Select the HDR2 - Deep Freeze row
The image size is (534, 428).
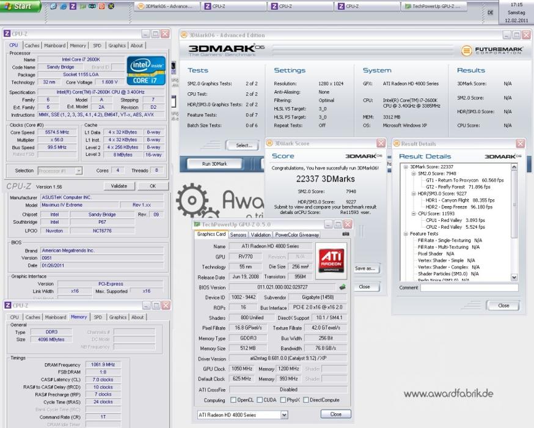(459, 207)
